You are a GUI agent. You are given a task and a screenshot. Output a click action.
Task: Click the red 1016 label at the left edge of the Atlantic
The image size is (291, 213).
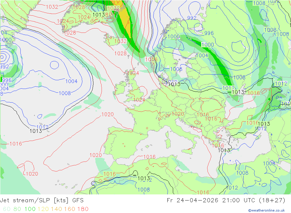pyautogui.click(x=16, y=144)
